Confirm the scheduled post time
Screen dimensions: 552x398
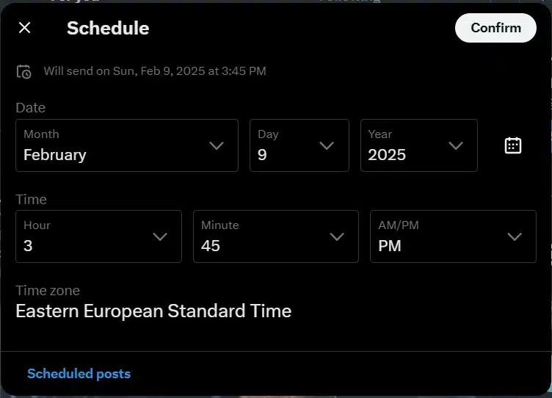coord(495,28)
